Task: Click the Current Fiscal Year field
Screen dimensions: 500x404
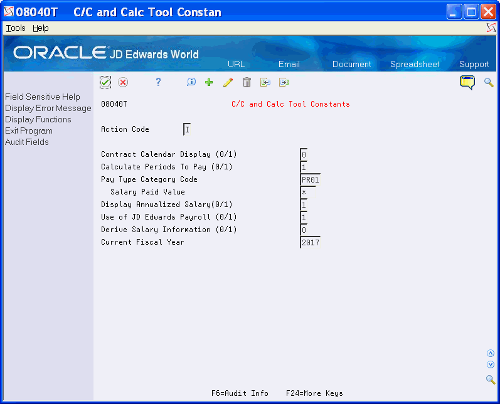Action: 311,242
